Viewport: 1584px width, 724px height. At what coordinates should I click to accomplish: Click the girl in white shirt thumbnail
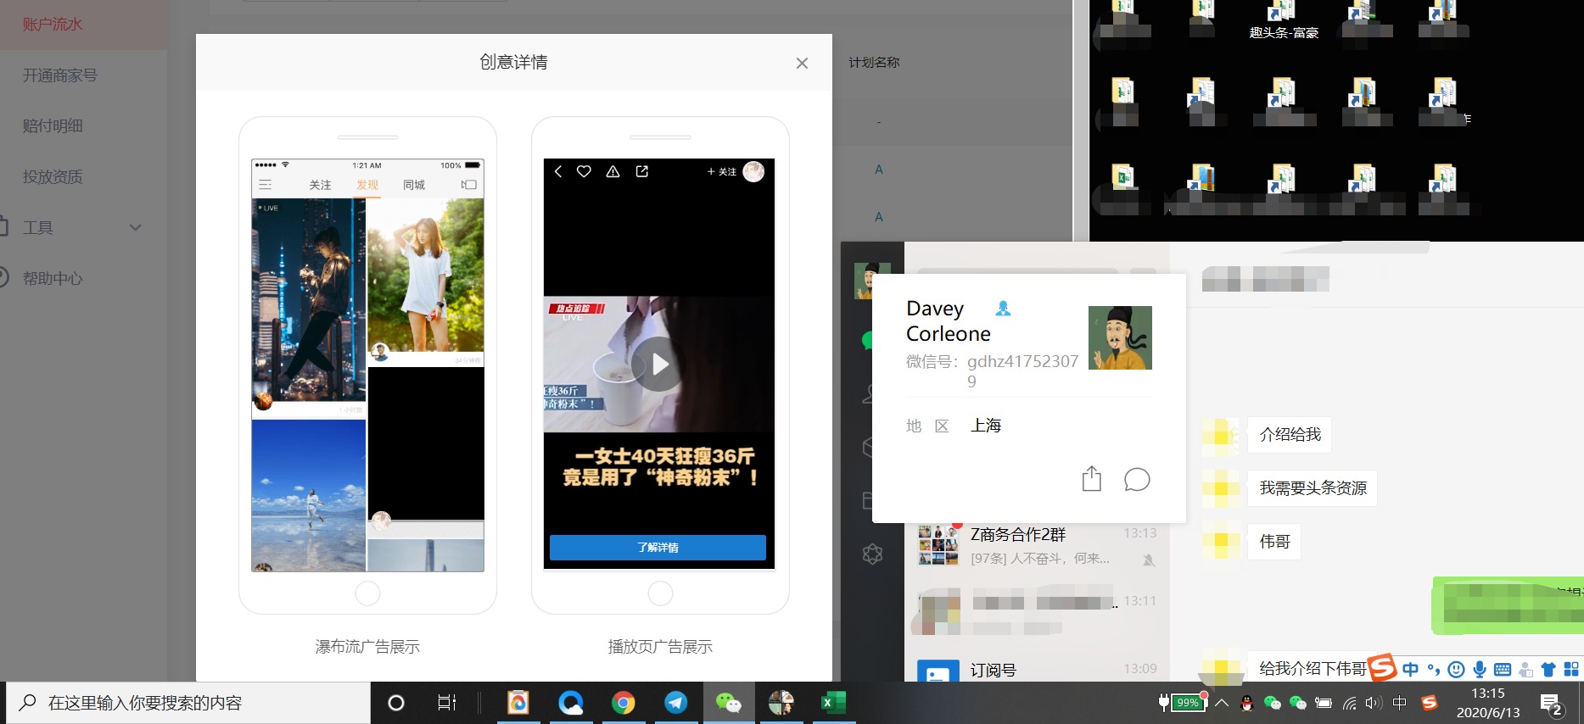tap(426, 276)
